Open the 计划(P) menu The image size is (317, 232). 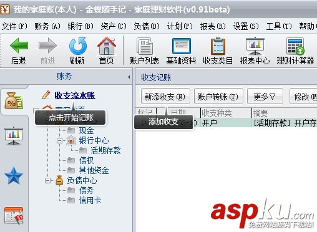180,26
